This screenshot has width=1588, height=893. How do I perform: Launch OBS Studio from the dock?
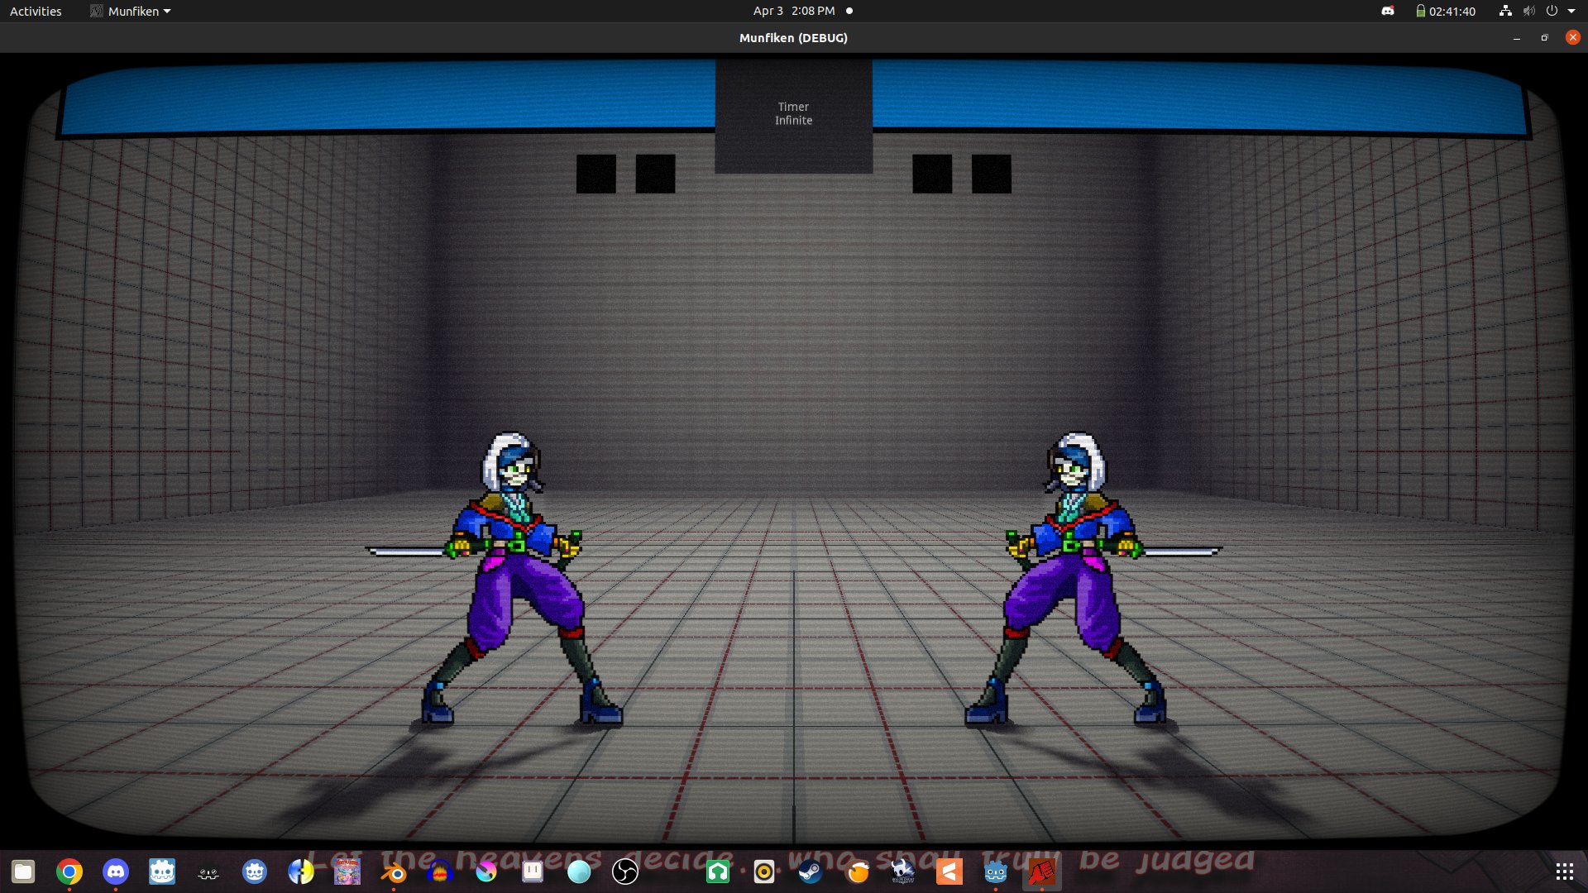tap(625, 872)
